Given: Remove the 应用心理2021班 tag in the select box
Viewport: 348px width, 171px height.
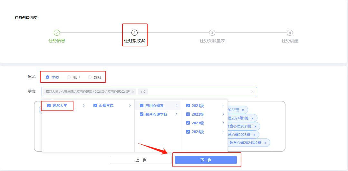Looking at the screenshot, I should pos(133,91).
